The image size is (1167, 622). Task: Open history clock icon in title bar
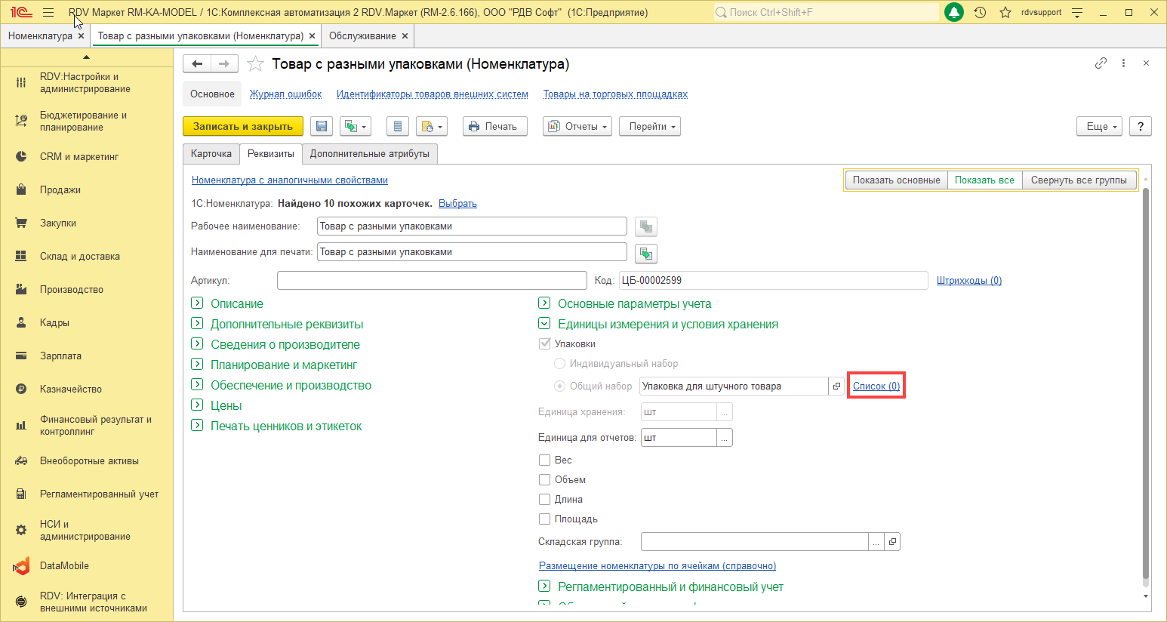[x=980, y=13]
